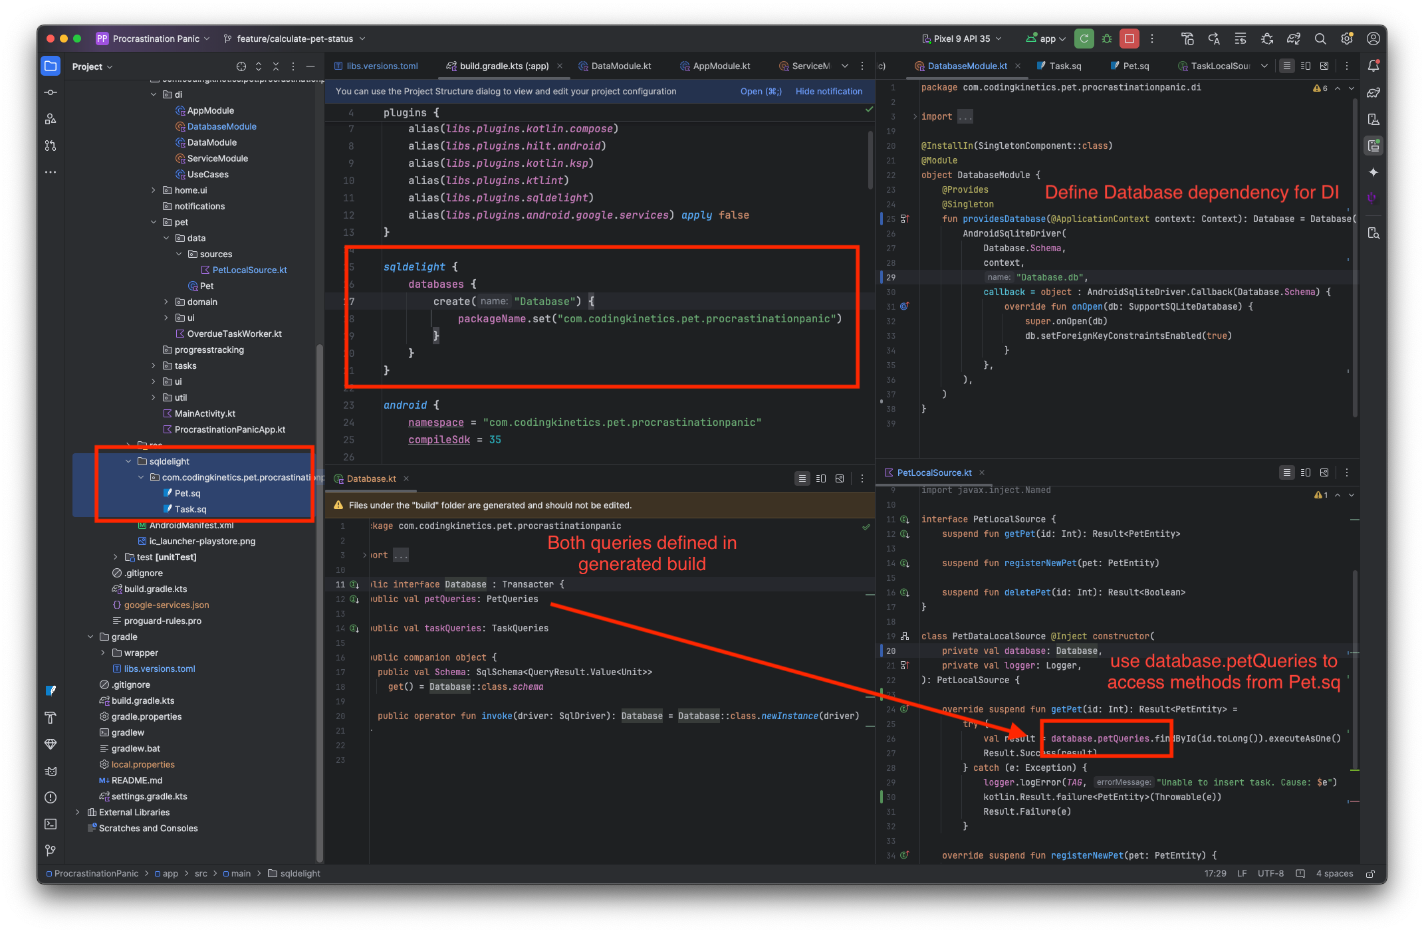The width and height of the screenshot is (1424, 933).
Task: Open the Commit tool window icon
Action: coord(51,92)
